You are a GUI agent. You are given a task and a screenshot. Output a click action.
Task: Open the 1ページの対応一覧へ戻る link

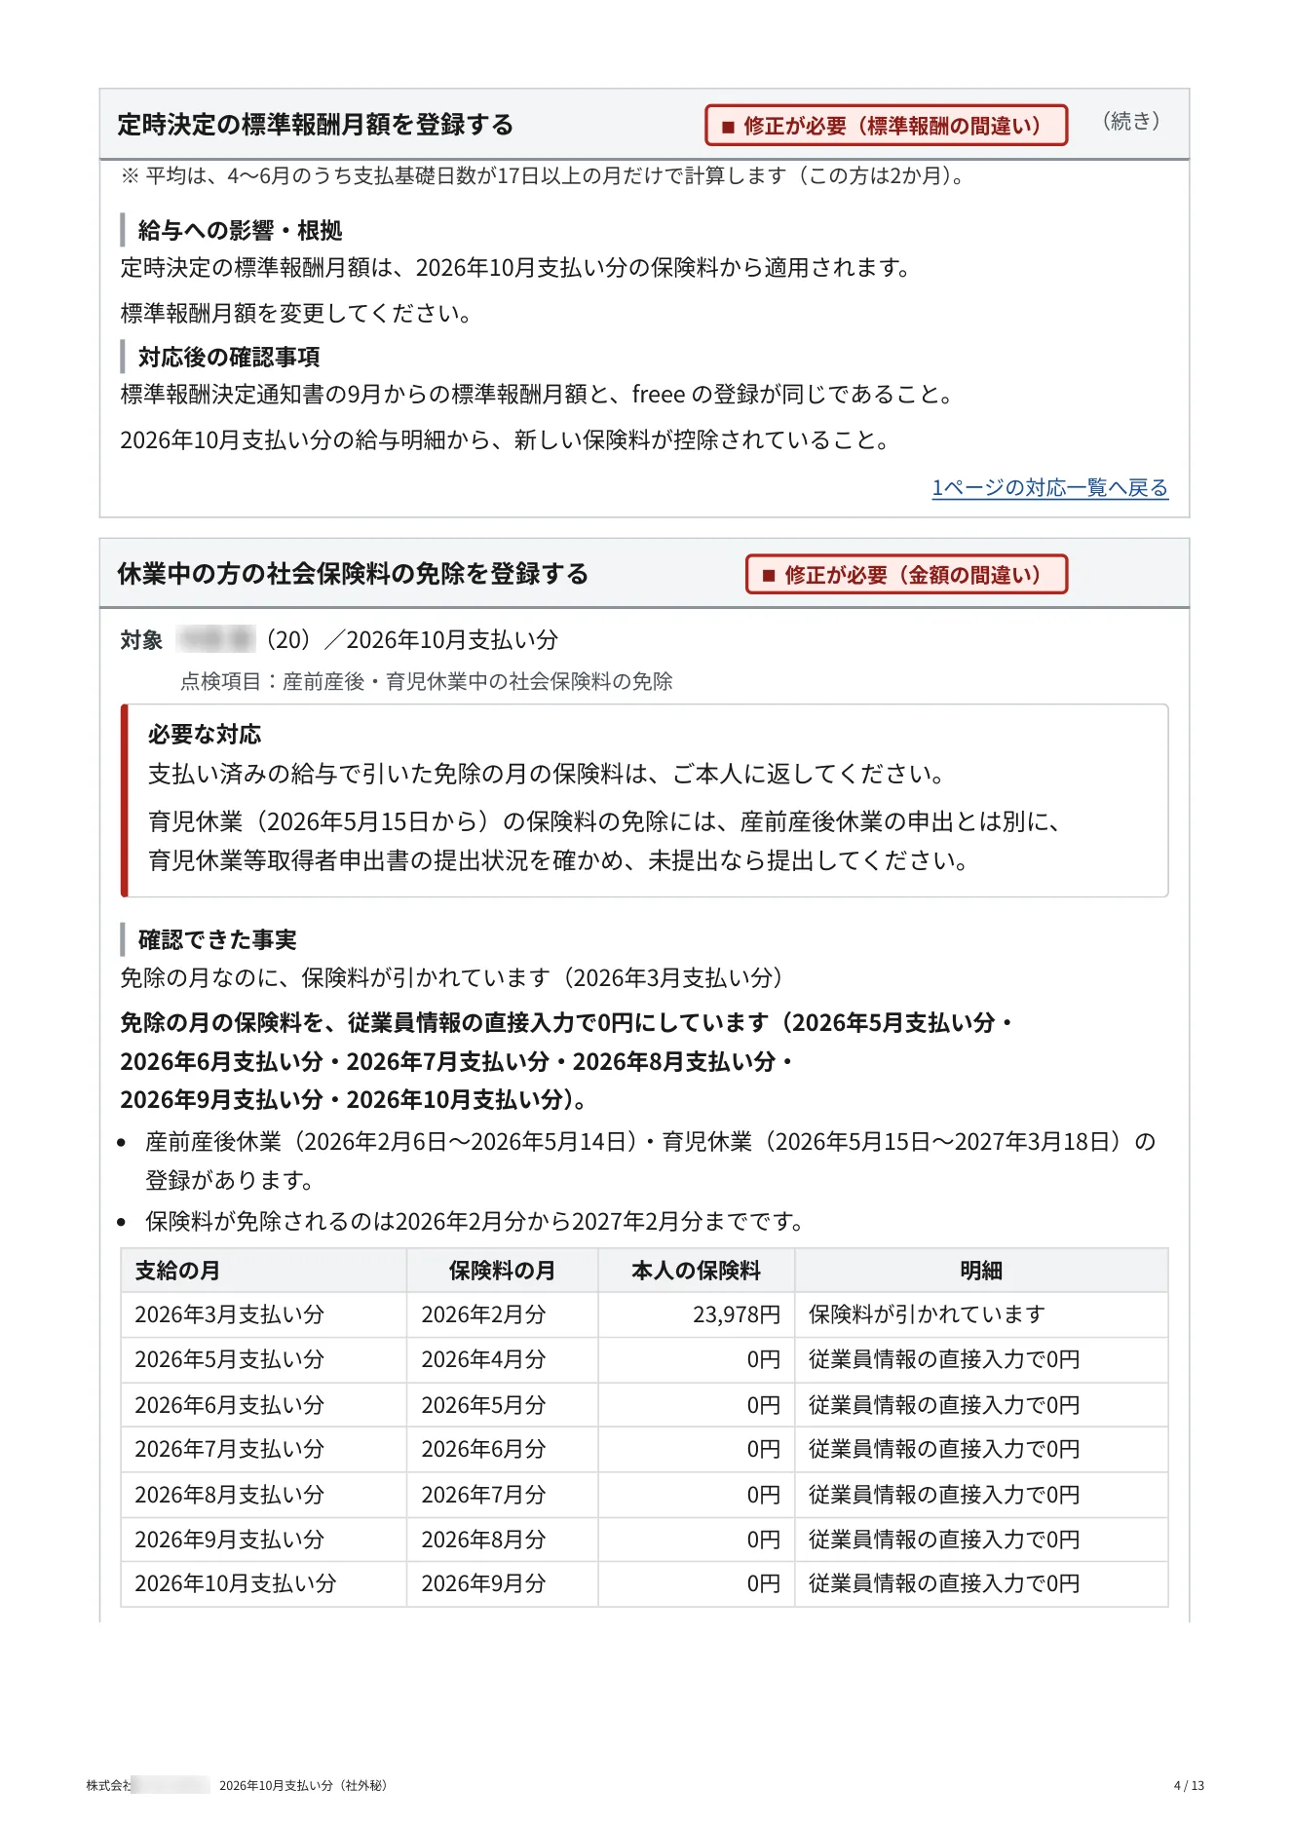tap(1049, 487)
